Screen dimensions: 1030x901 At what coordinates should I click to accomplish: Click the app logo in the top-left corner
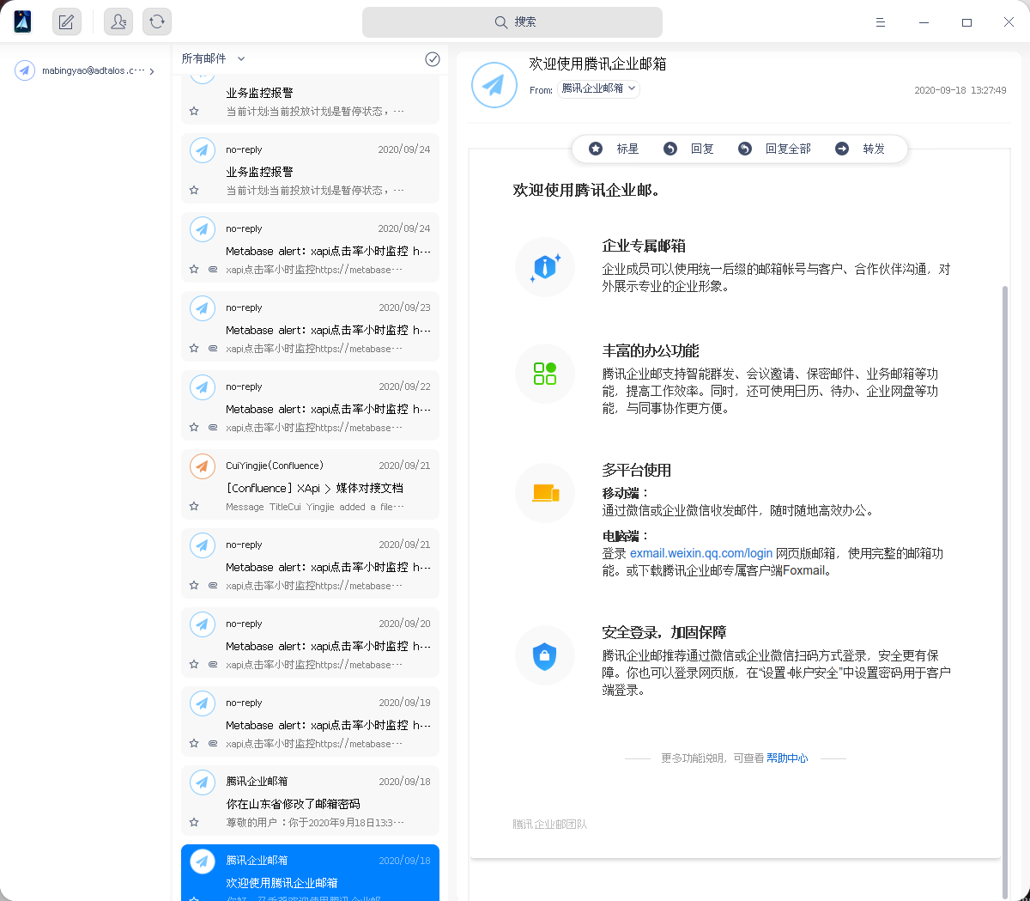(23, 21)
